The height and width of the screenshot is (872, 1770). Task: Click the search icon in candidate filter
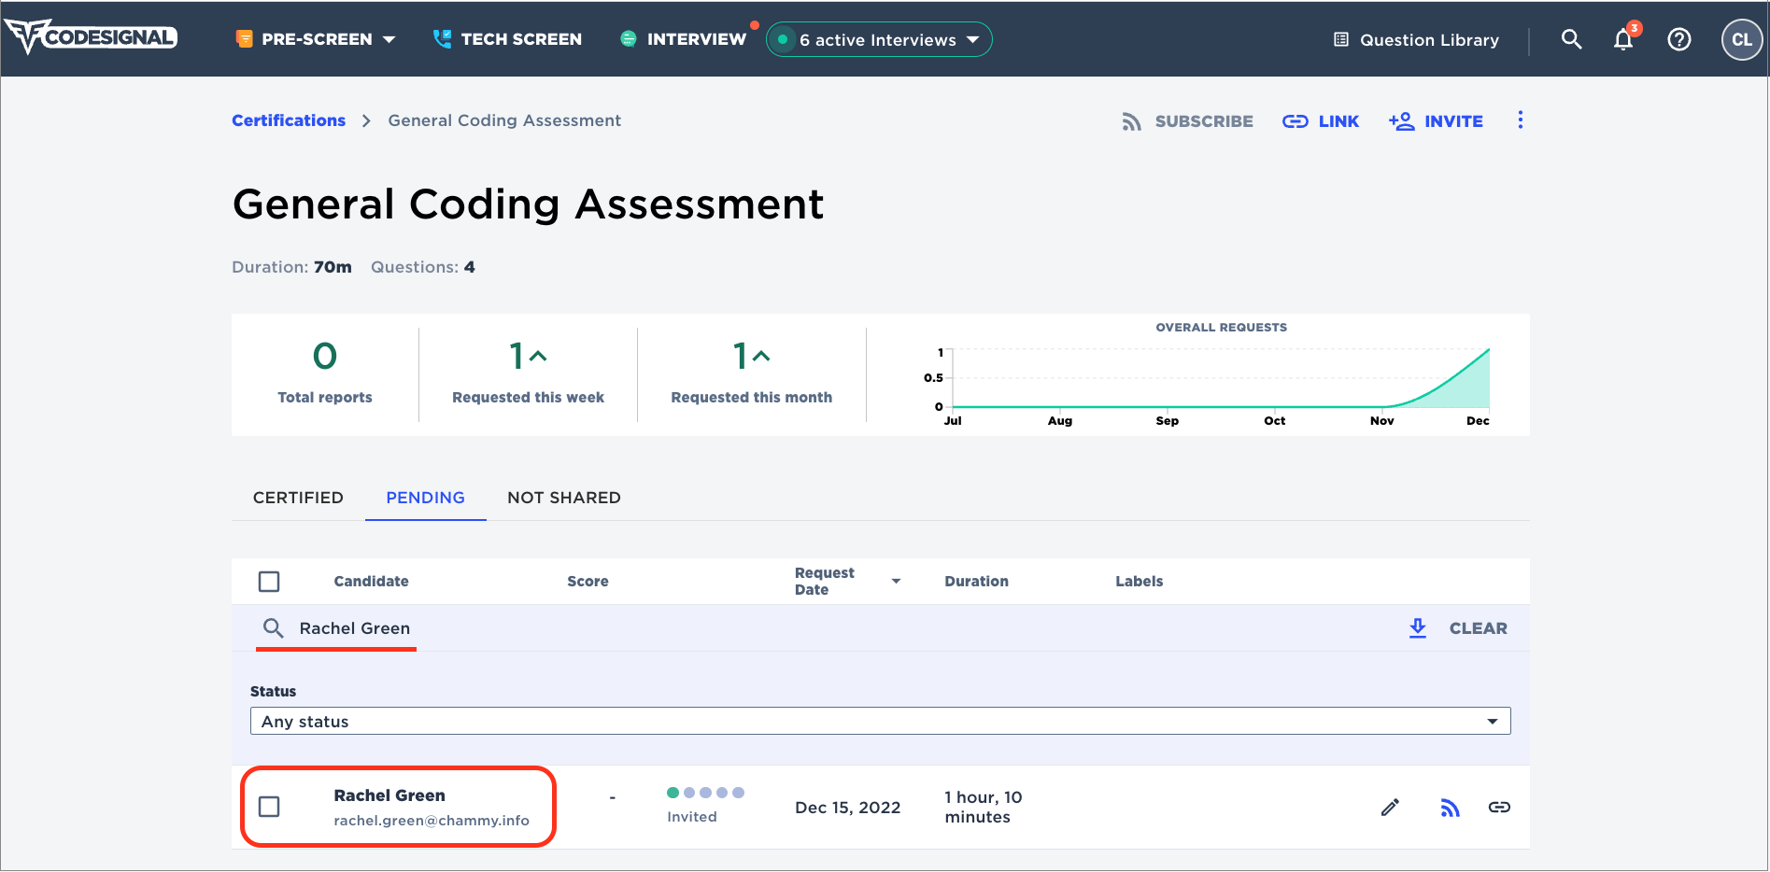tap(273, 628)
